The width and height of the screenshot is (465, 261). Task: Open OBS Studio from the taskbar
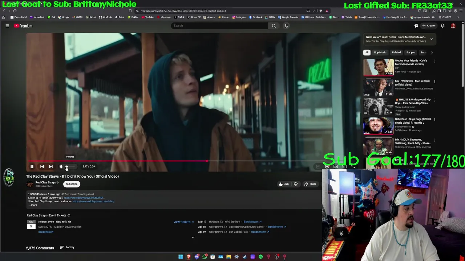pos(276,257)
